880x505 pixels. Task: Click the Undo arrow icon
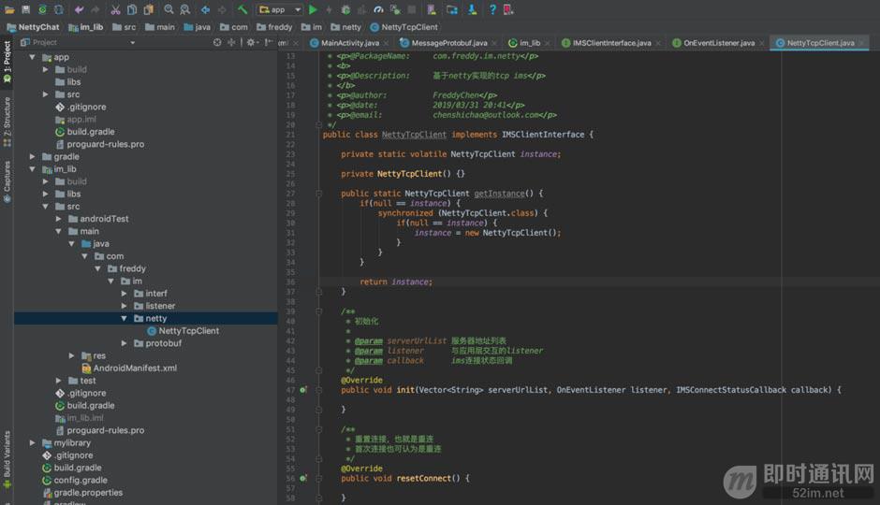point(80,9)
